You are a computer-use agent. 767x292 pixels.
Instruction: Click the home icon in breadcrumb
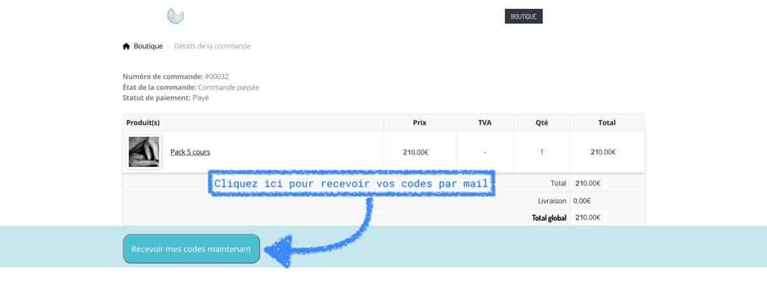[x=127, y=47]
